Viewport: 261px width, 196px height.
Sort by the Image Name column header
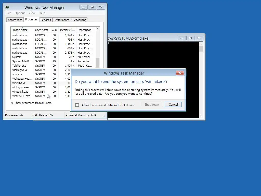(x=22, y=30)
